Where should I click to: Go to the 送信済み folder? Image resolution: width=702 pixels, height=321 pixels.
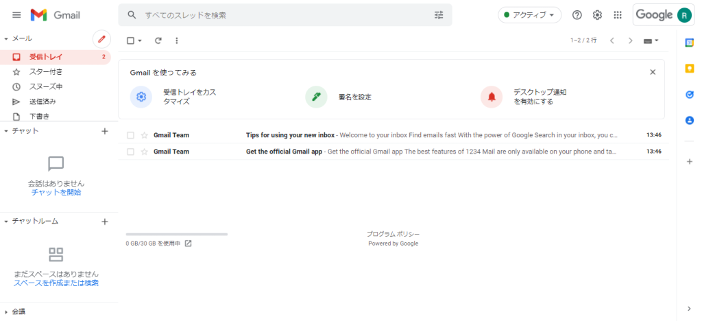(x=43, y=102)
